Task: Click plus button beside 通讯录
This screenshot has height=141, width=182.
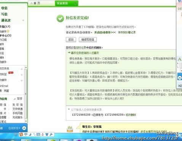Action: (23, 20)
